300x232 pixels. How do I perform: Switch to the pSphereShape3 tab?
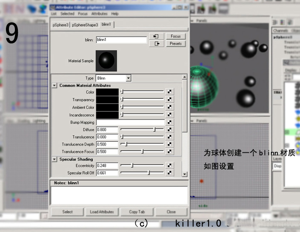tap(85, 25)
